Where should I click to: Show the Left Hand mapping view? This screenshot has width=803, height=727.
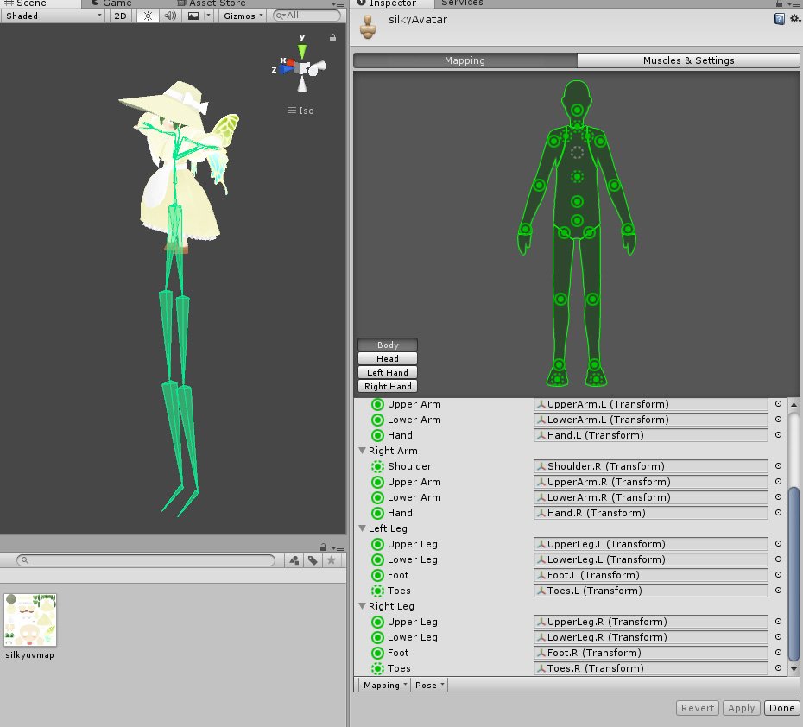click(x=388, y=372)
